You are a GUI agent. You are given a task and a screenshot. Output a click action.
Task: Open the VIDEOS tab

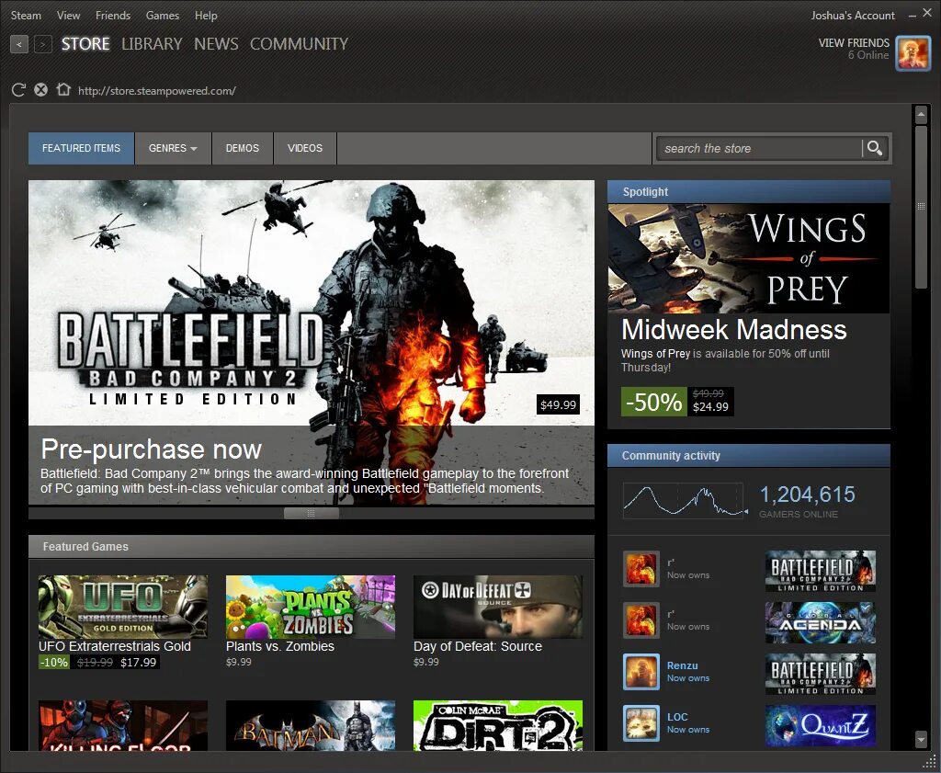[305, 148]
